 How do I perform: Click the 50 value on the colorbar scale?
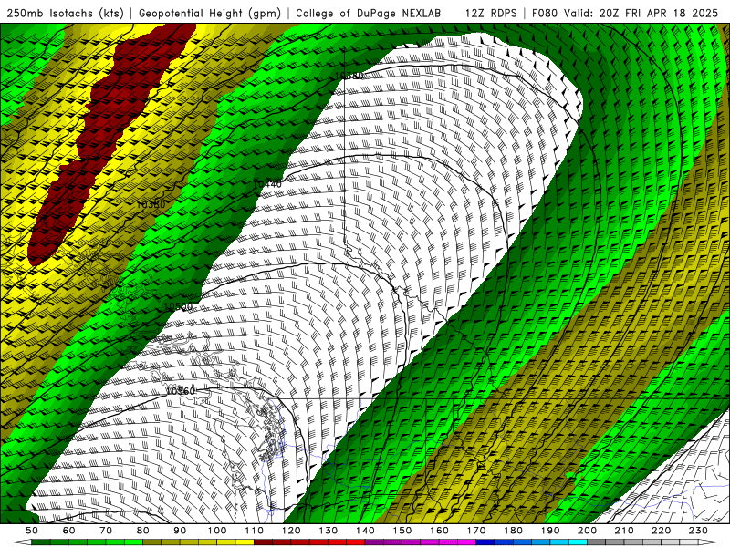32,531
